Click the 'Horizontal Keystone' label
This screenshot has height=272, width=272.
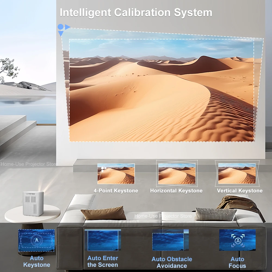pyautogui.click(x=176, y=191)
